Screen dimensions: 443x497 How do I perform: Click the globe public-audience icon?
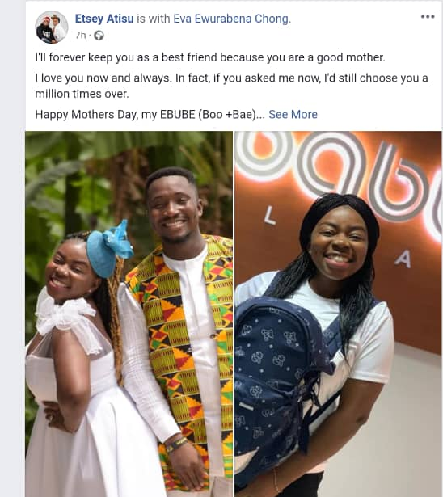(x=99, y=36)
